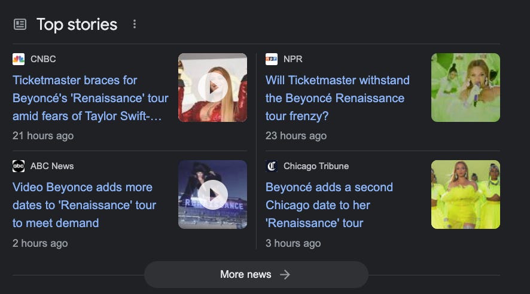Open ABC News video Beyonce adds more dates

pos(84,205)
